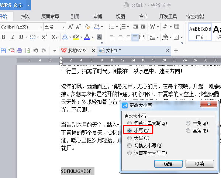The height and width of the screenshot is (178, 221).
Task: Click the yellow highlight color button
Action: 76,37
